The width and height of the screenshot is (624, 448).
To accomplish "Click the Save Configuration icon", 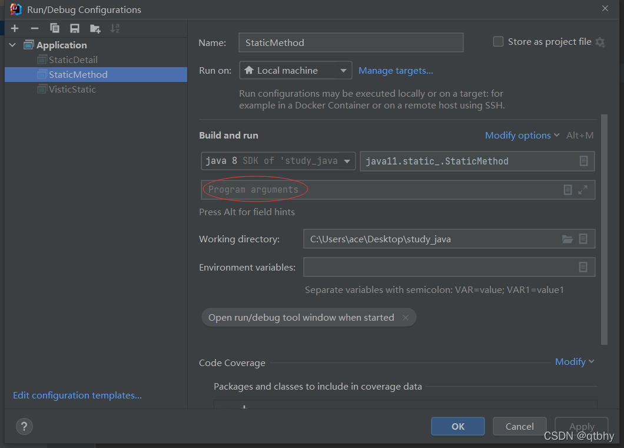I will 75,28.
